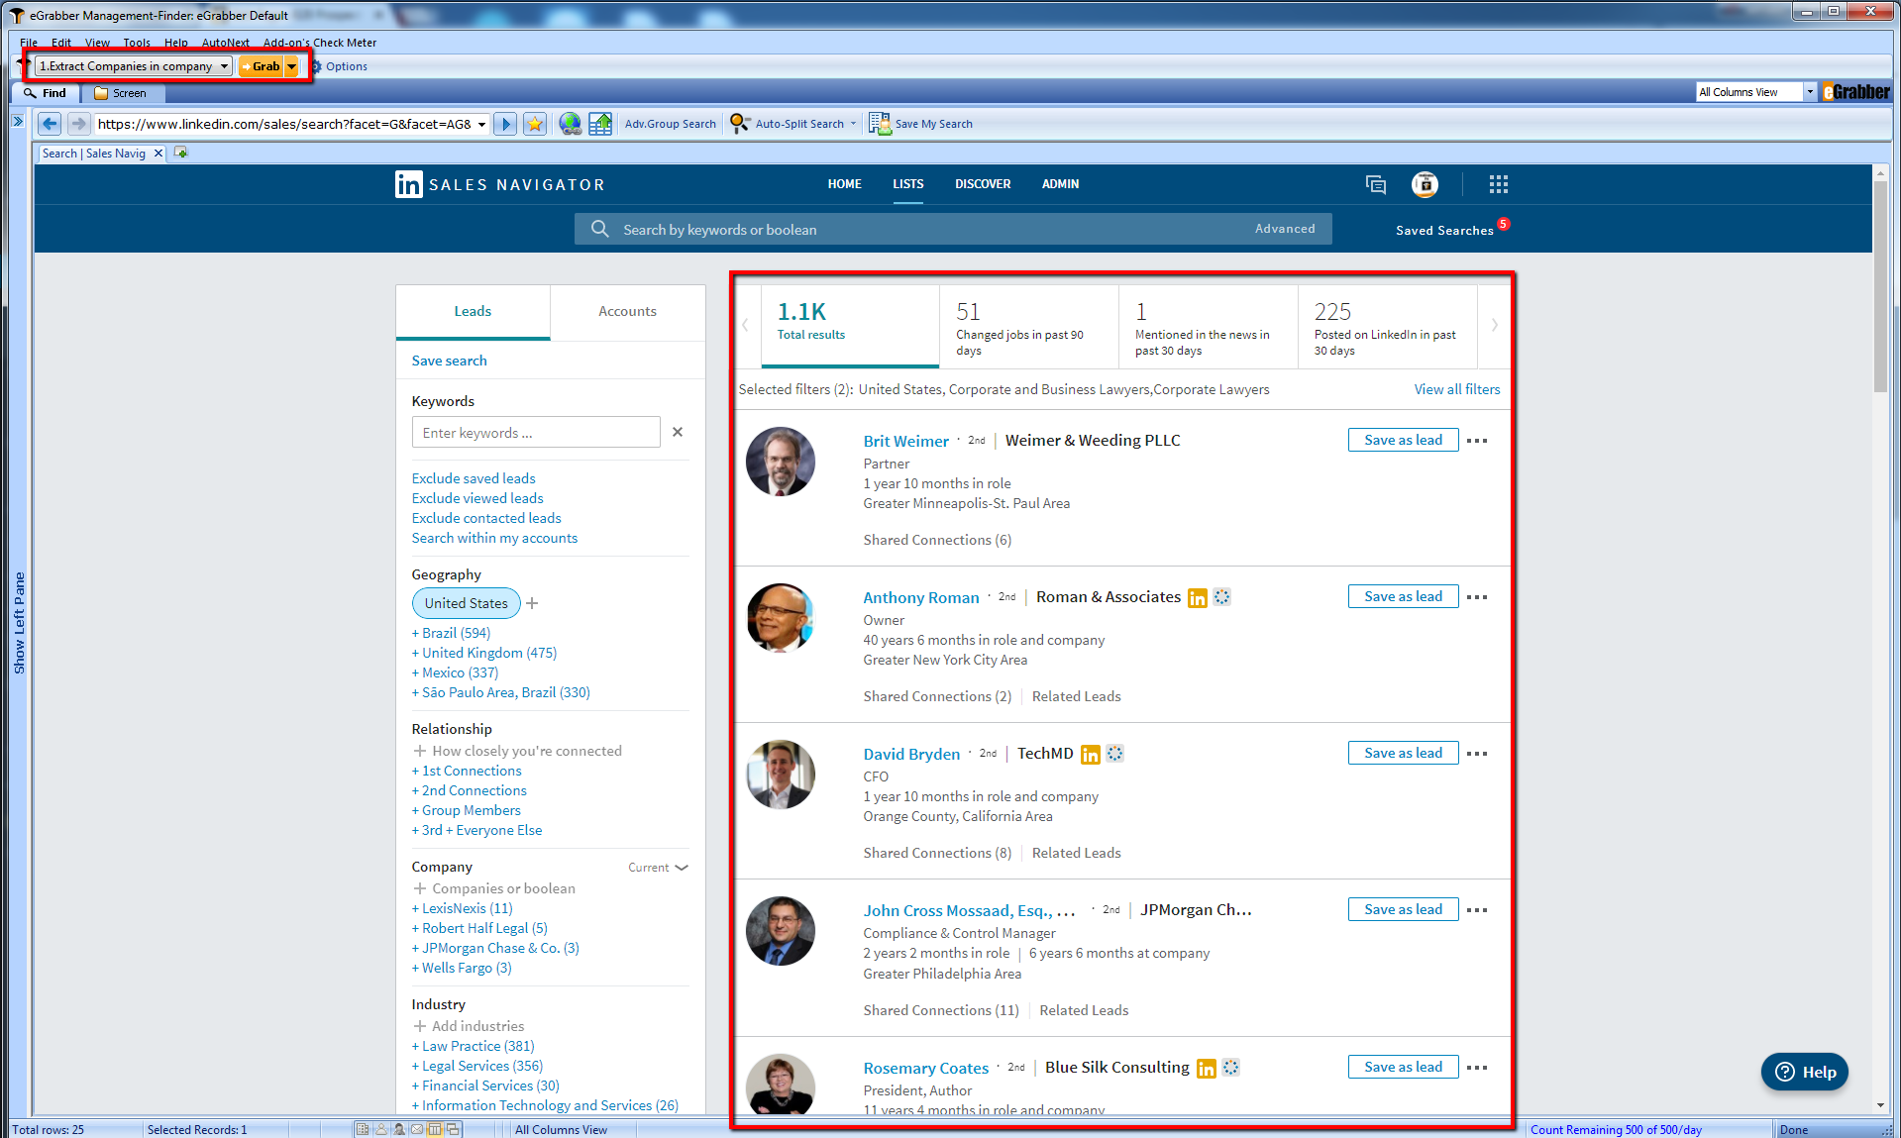Image resolution: width=1901 pixels, height=1138 pixels.
Task: Add 2nd Connections relationship filter
Action: point(470,790)
